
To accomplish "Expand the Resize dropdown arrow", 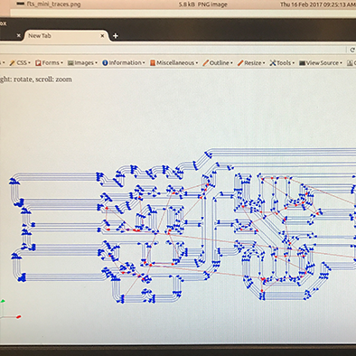I will (264, 63).
